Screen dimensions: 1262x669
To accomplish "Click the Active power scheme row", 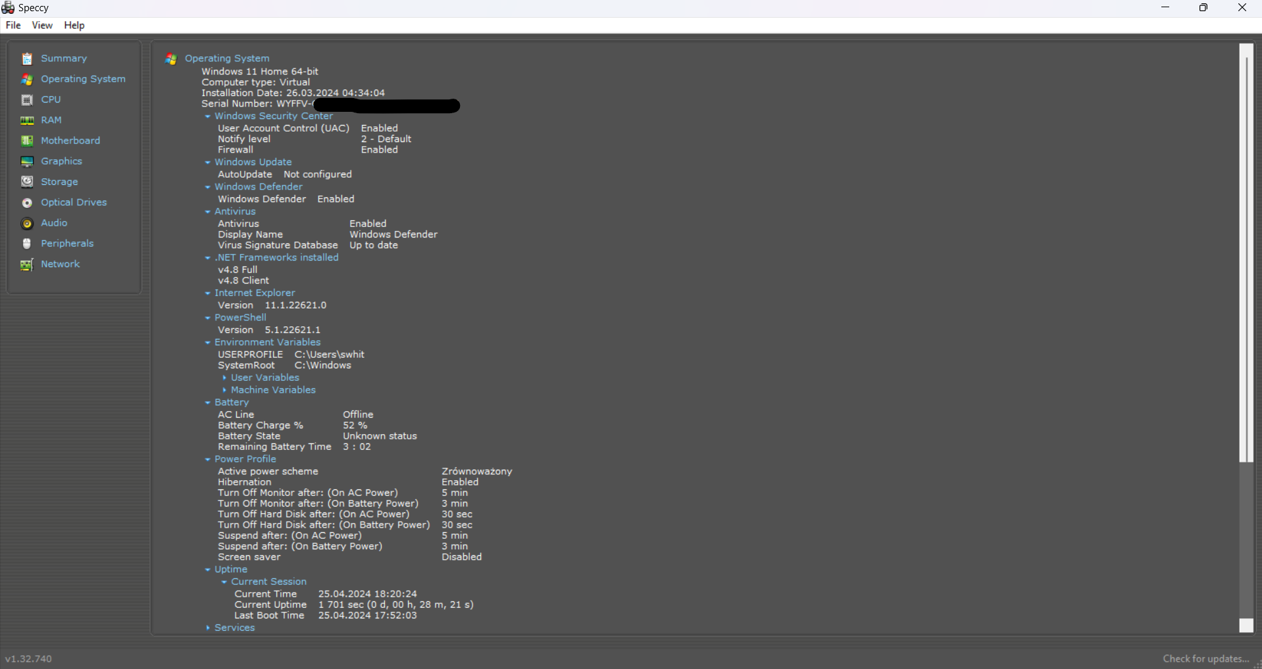I will [x=365, y=472].
